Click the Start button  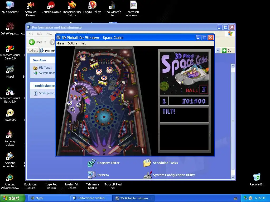click(12, 198)
